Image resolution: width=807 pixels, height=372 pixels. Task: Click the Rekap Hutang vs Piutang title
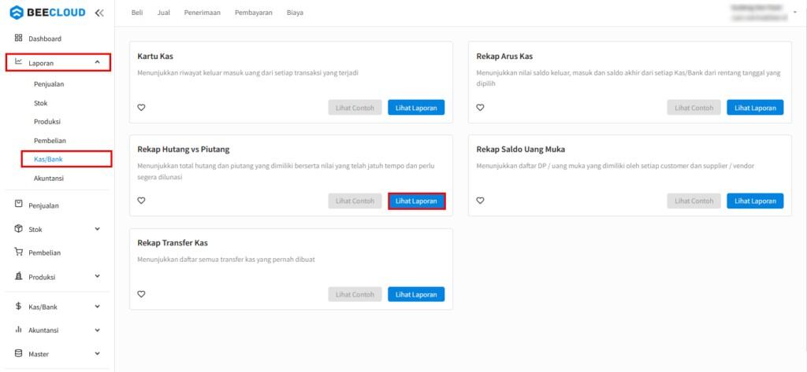(183, 149)
